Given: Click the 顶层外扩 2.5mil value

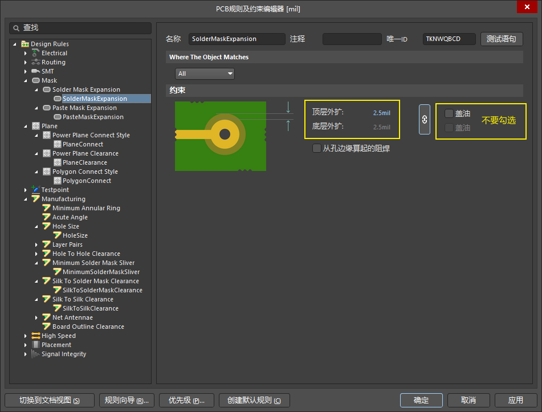Looking at the screenshot, I should pyautogui.click(x=381, y=113).
